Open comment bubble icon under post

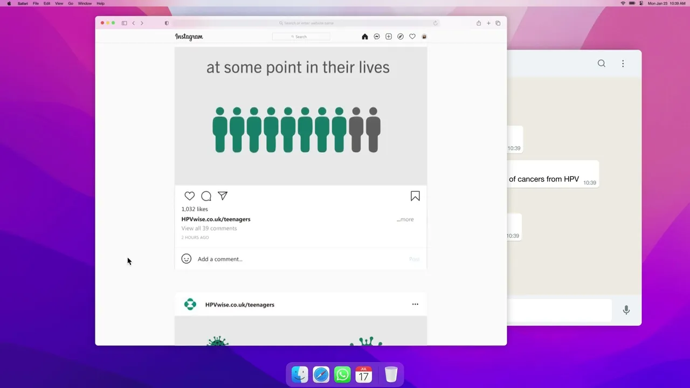(206, 196)
